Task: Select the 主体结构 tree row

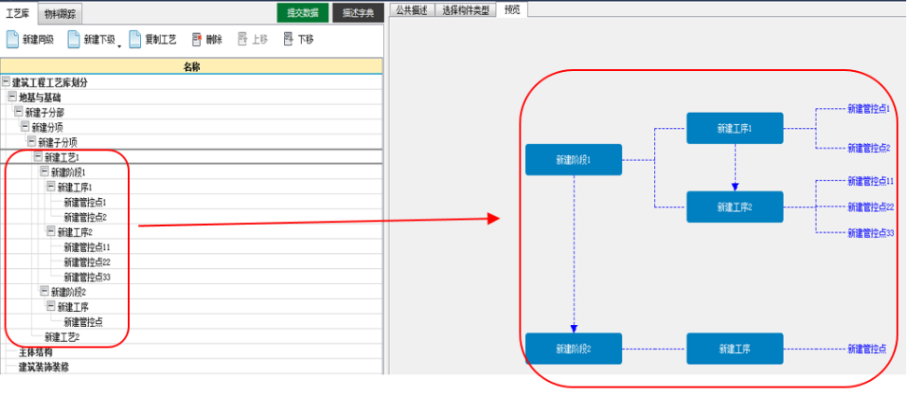Action: point(36,352)
